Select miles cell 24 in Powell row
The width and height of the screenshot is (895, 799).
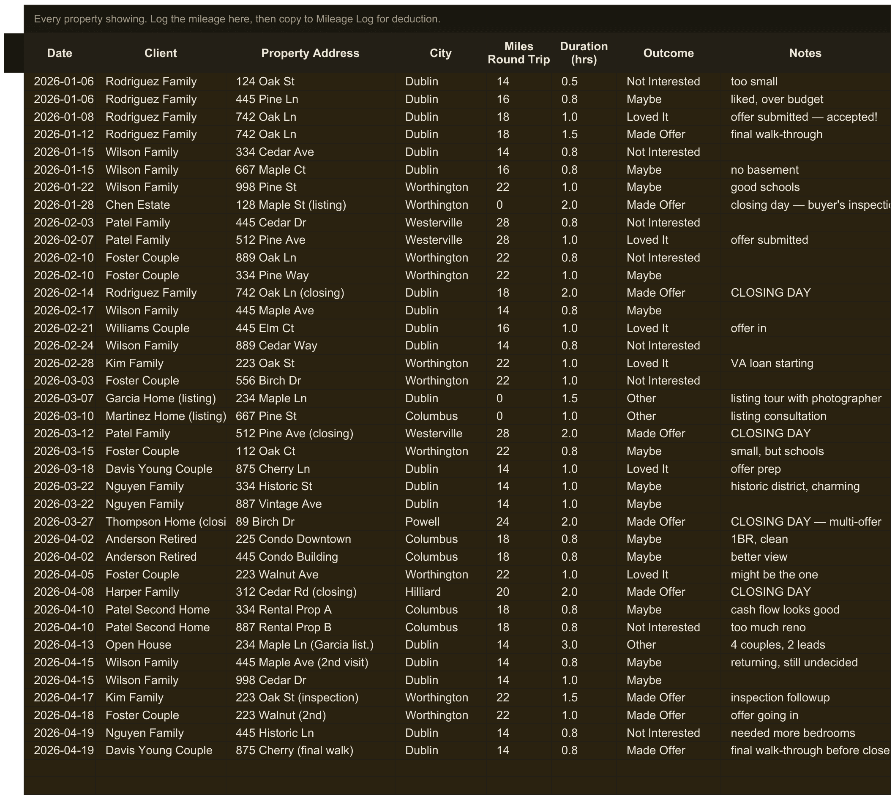pyautogui.click(x=519, y=521)
